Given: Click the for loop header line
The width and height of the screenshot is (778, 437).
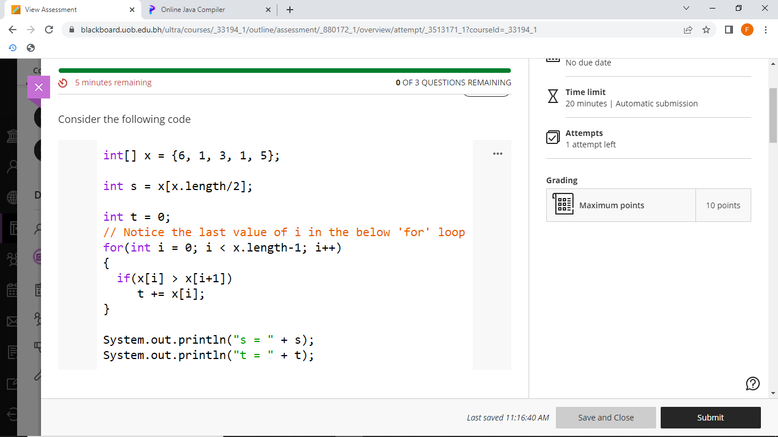Looking at the screenshot, I should tap(222, 248).
